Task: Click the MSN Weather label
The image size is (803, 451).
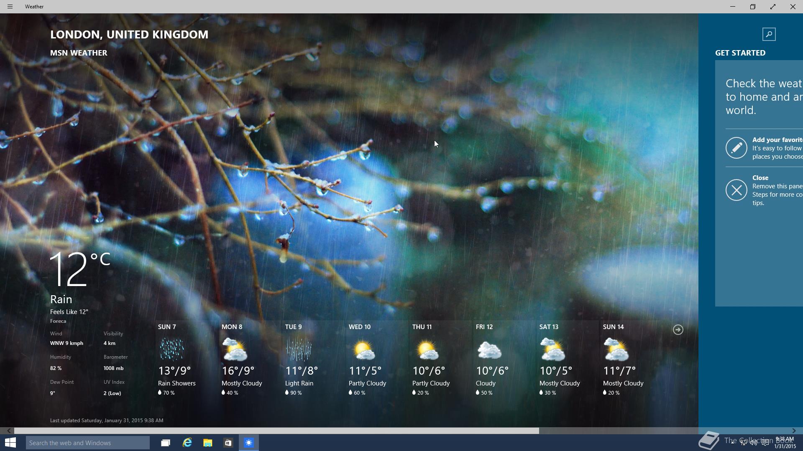Action: pyautogui.click(x=79, y=53)
